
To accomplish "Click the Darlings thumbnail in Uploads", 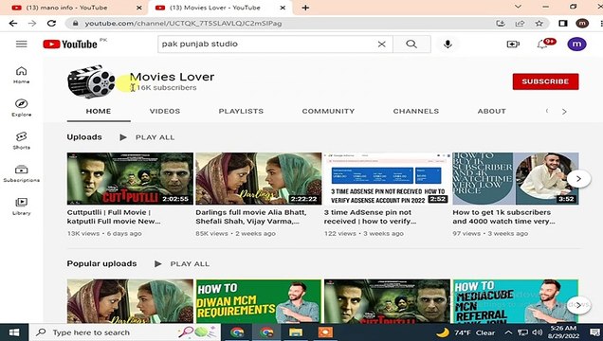I will coord(259,179).
